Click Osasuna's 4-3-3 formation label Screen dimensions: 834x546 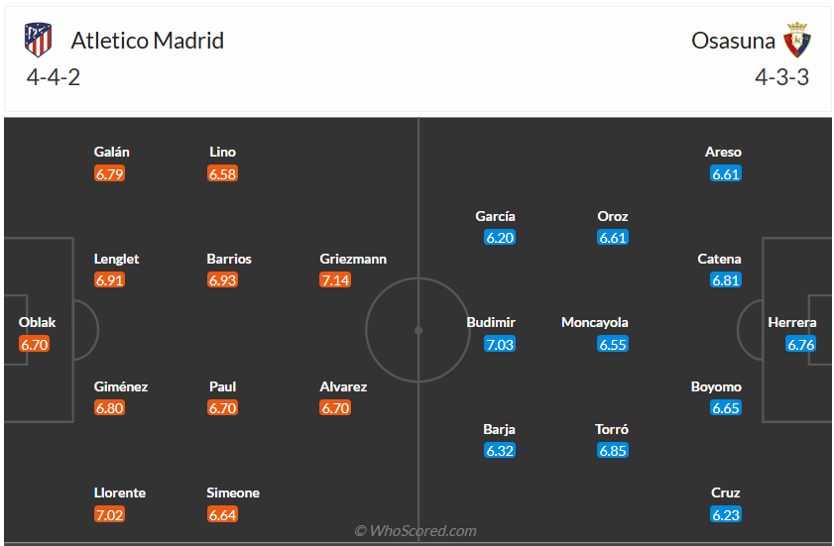click(x=781, y=77)
